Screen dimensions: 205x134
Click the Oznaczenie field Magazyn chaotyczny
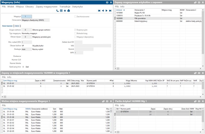[x=36, y=20]
